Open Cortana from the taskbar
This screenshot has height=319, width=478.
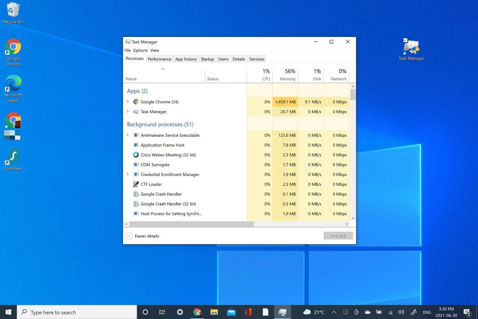pos(145,312)
